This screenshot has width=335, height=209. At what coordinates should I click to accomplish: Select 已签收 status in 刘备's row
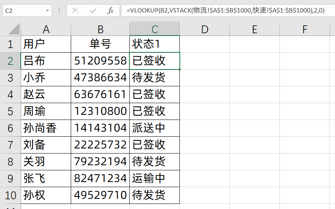point(155,145)
